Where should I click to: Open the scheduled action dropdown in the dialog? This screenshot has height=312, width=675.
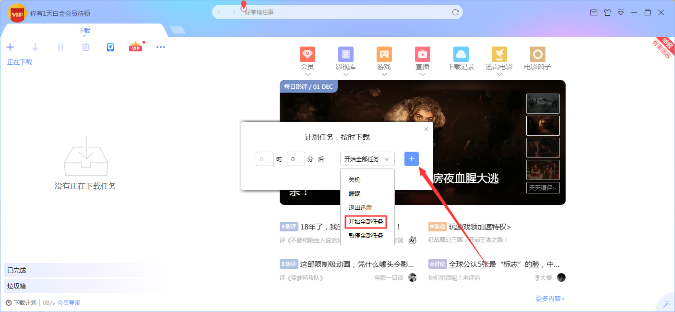coord(367,159)
